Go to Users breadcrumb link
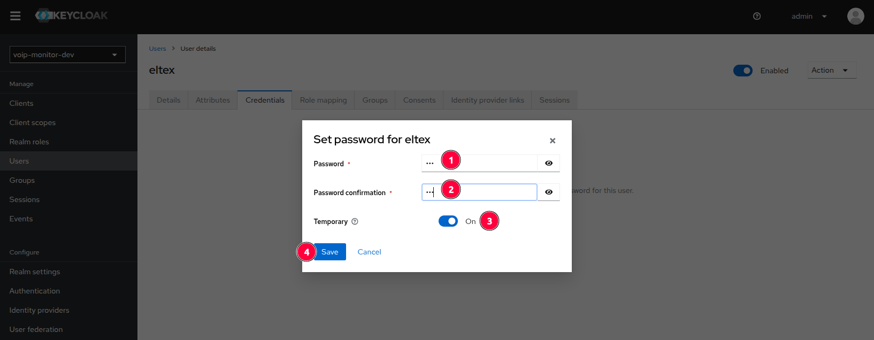This screenshot has width=874, height=340. [157, 49]
